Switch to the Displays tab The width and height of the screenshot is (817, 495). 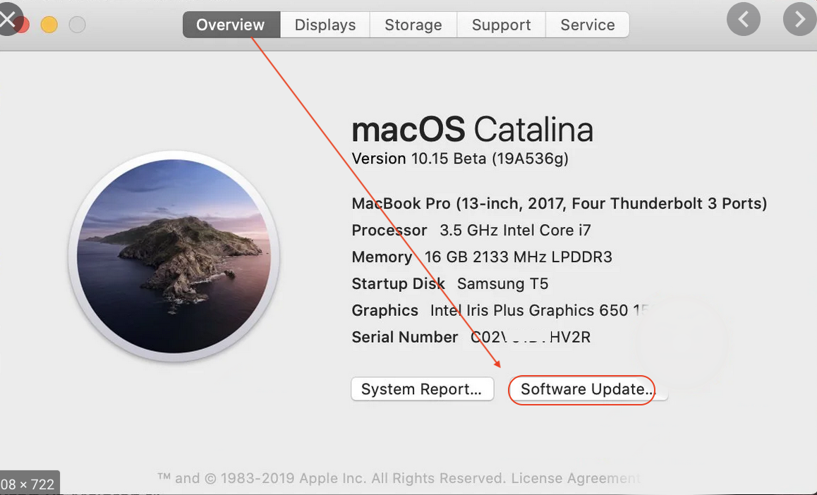[x=325, y=25]
